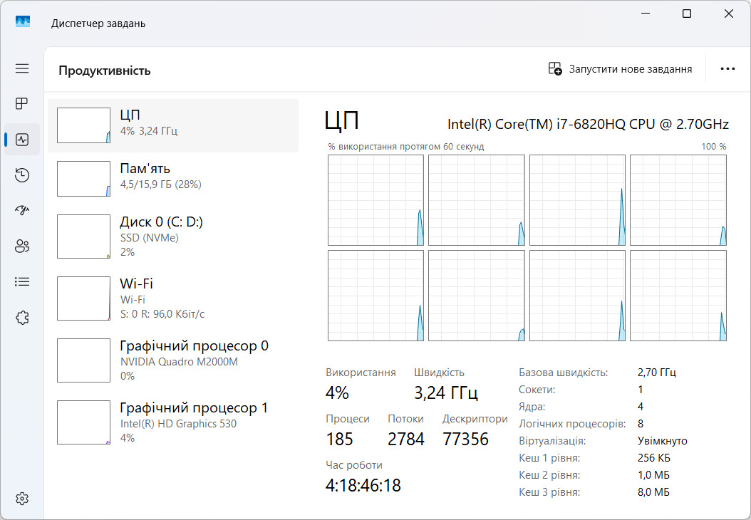
Task: Click the fourth logical processor graph in the top row
Action: [x=678, y=200]
